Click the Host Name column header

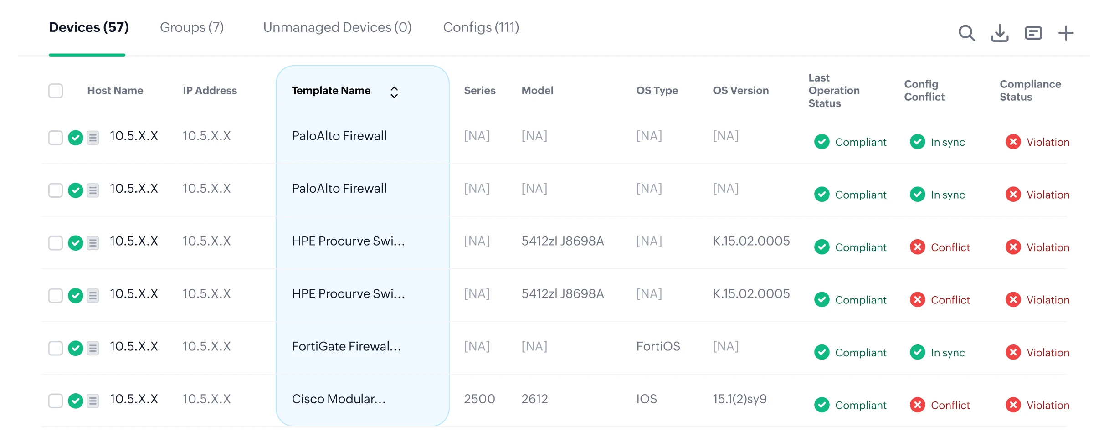pyautogui.click(x=115, y=90)
